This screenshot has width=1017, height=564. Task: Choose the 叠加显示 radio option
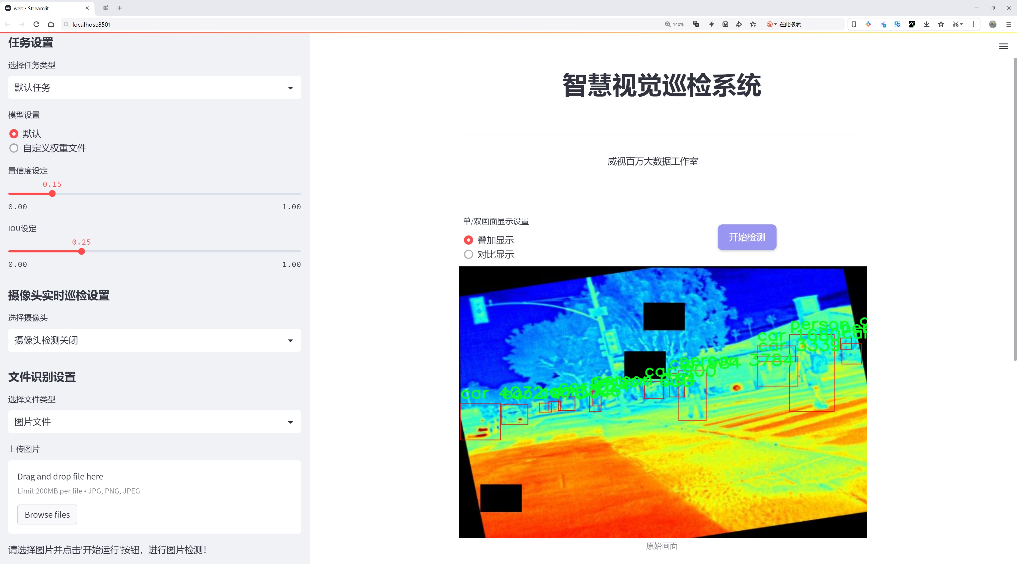[x=468, y=240]
